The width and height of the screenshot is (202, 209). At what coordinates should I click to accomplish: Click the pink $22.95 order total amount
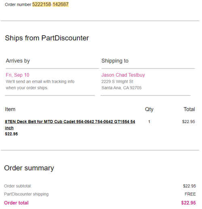(x=188, y=203)
